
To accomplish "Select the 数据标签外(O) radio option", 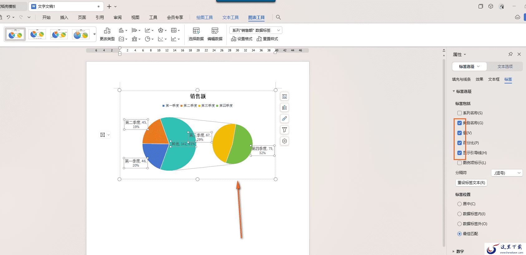I will tap(459, 224).
